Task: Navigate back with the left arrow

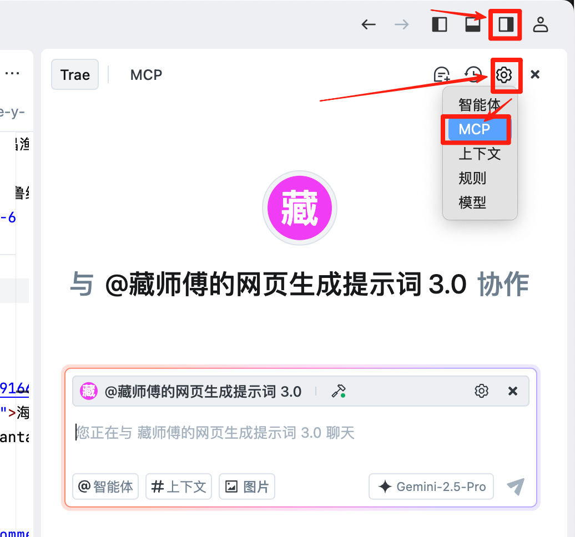Action: [369, 24]
